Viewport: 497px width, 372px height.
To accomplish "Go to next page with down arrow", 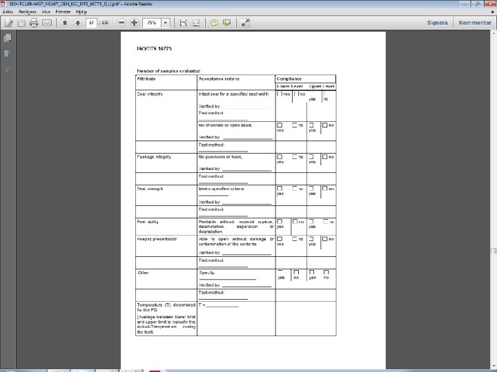I will click(77, 23).
